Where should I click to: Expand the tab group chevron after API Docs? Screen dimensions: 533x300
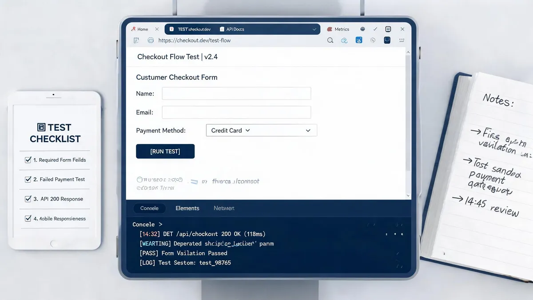coord(314,29)
